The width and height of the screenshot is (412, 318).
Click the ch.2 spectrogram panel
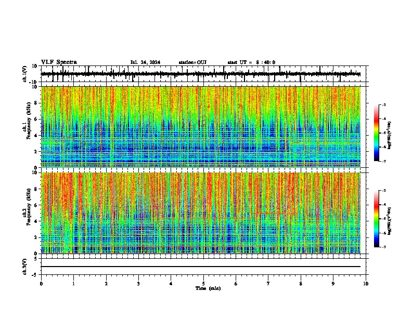point(201,213)
